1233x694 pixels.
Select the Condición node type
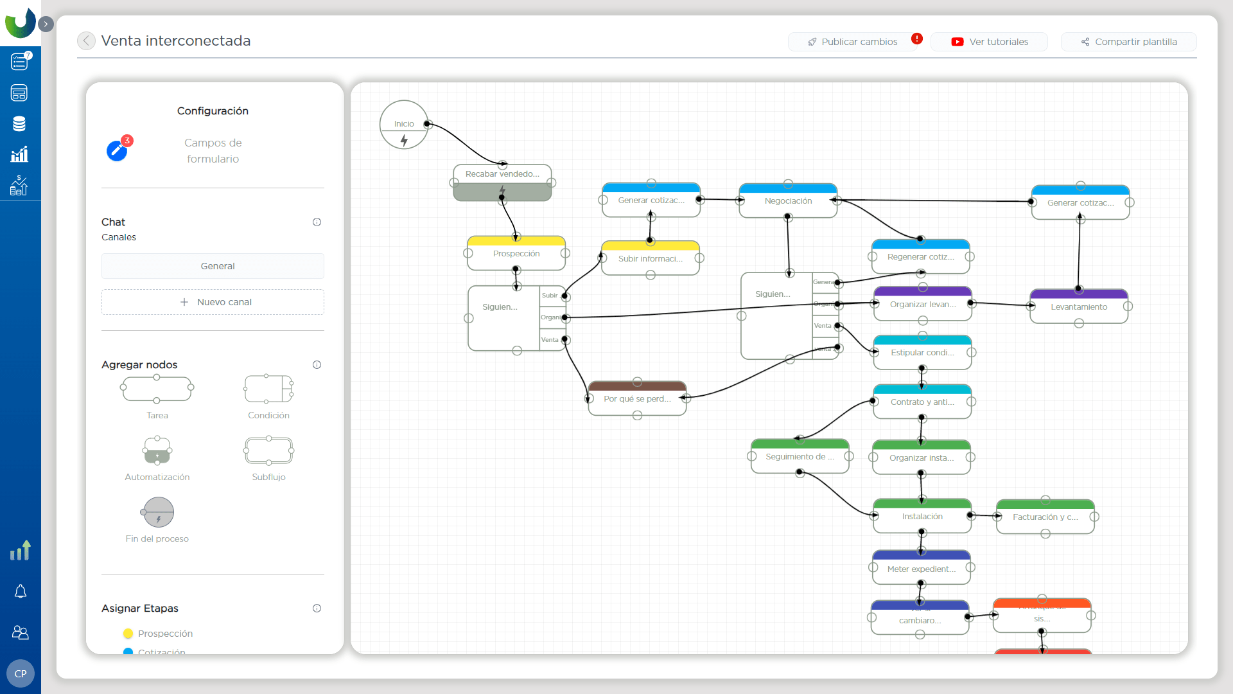[x=268, y=389]
